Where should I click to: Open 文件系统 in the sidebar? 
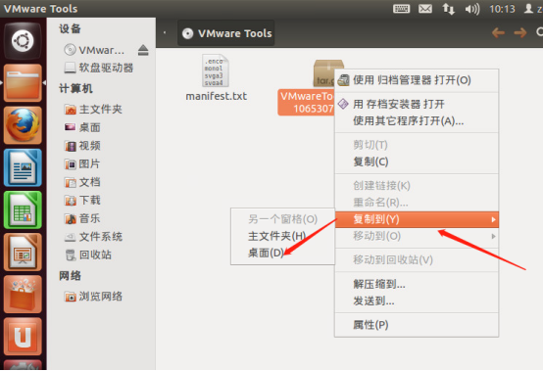tap(93, 237)
